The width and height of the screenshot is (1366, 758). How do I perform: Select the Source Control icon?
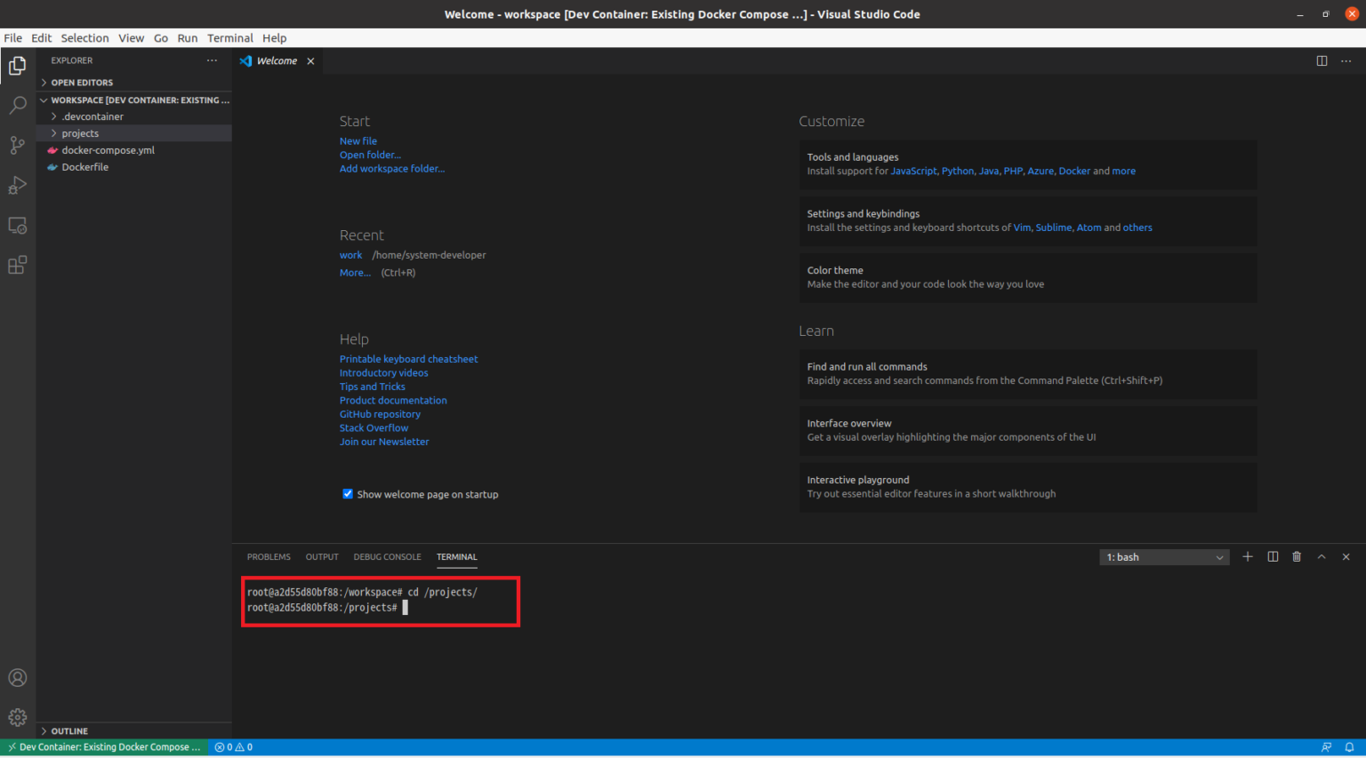point(18,145)
